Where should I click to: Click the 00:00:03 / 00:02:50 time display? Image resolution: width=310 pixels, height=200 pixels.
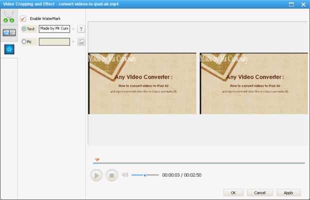tap(181, 175)
